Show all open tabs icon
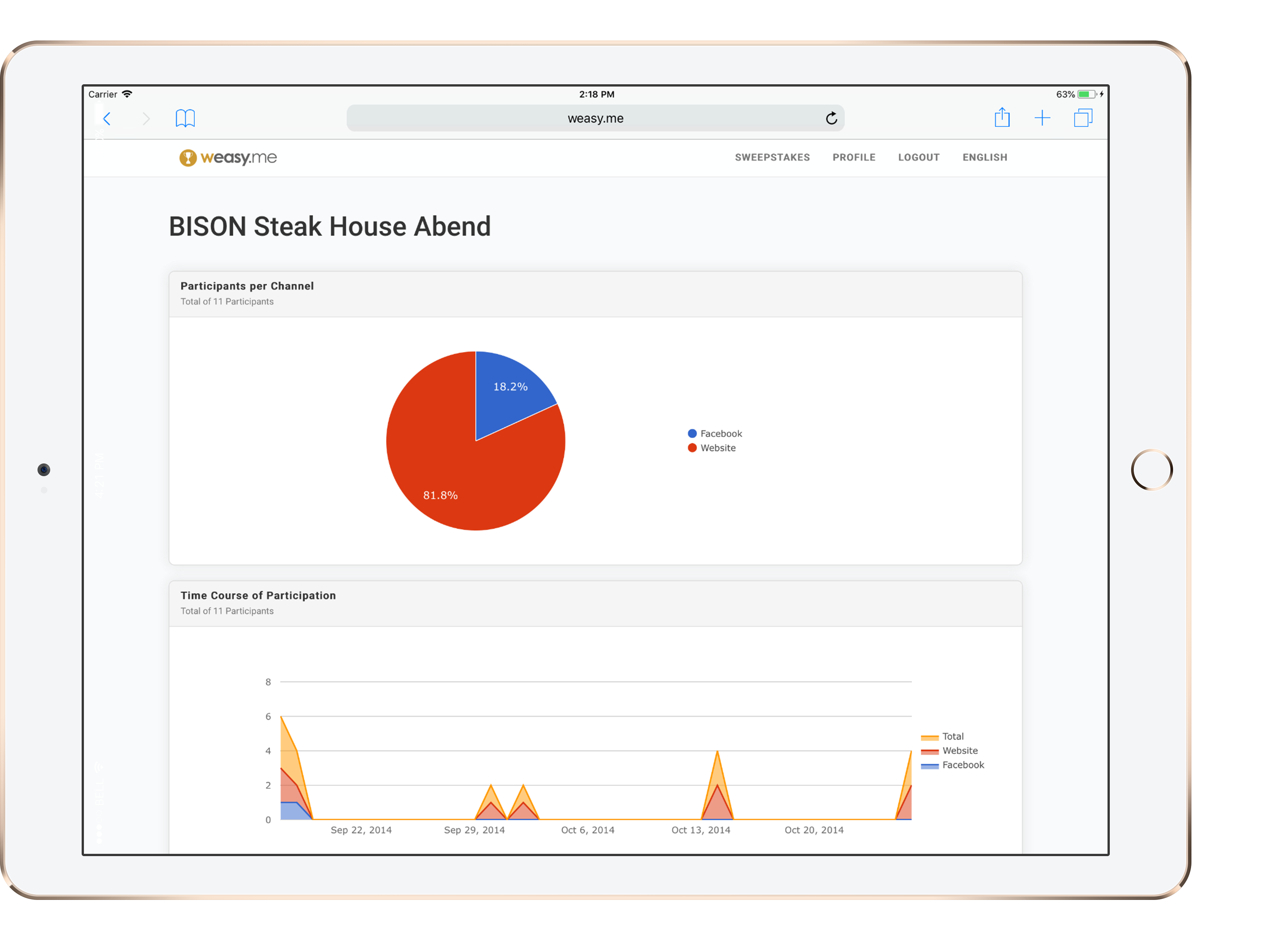This screenshot has width=1263, height=940. click(x=1083, y=118)
